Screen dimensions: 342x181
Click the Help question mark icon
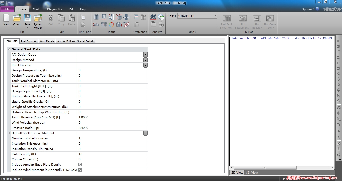coord(317,9)
